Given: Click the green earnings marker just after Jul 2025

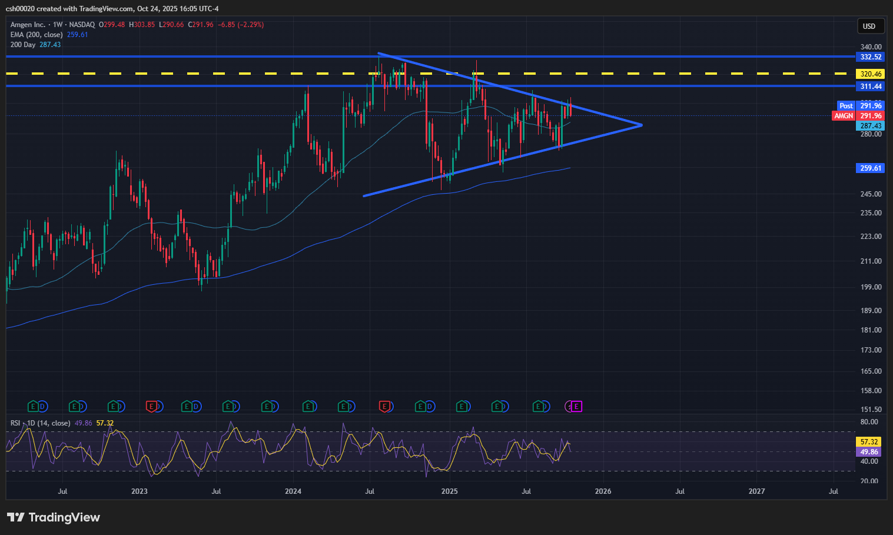Looking at the screenshot, I should coord(538,406).
